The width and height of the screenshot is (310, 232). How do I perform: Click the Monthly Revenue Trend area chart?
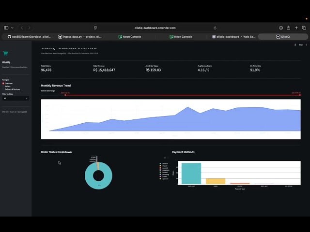(171, 119)
